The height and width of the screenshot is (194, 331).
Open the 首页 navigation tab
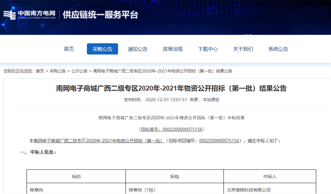69,49
